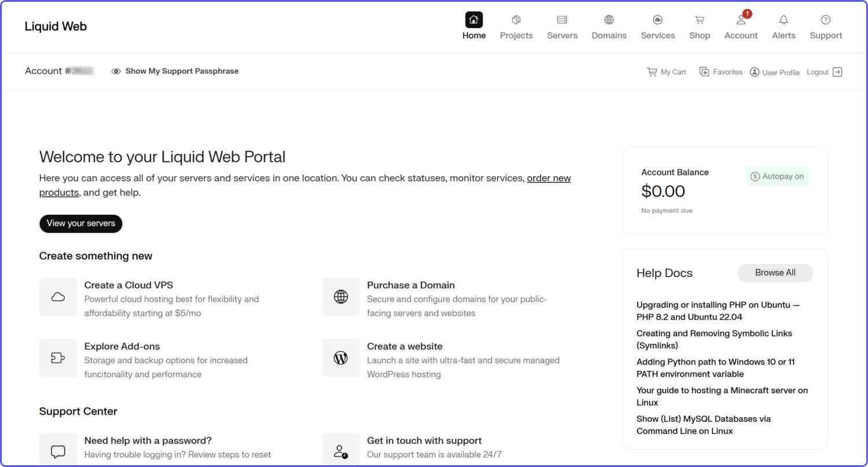Click the My Cart shopping cart icon
Screen dimensions: 868x467
click(x=652, y=72)
